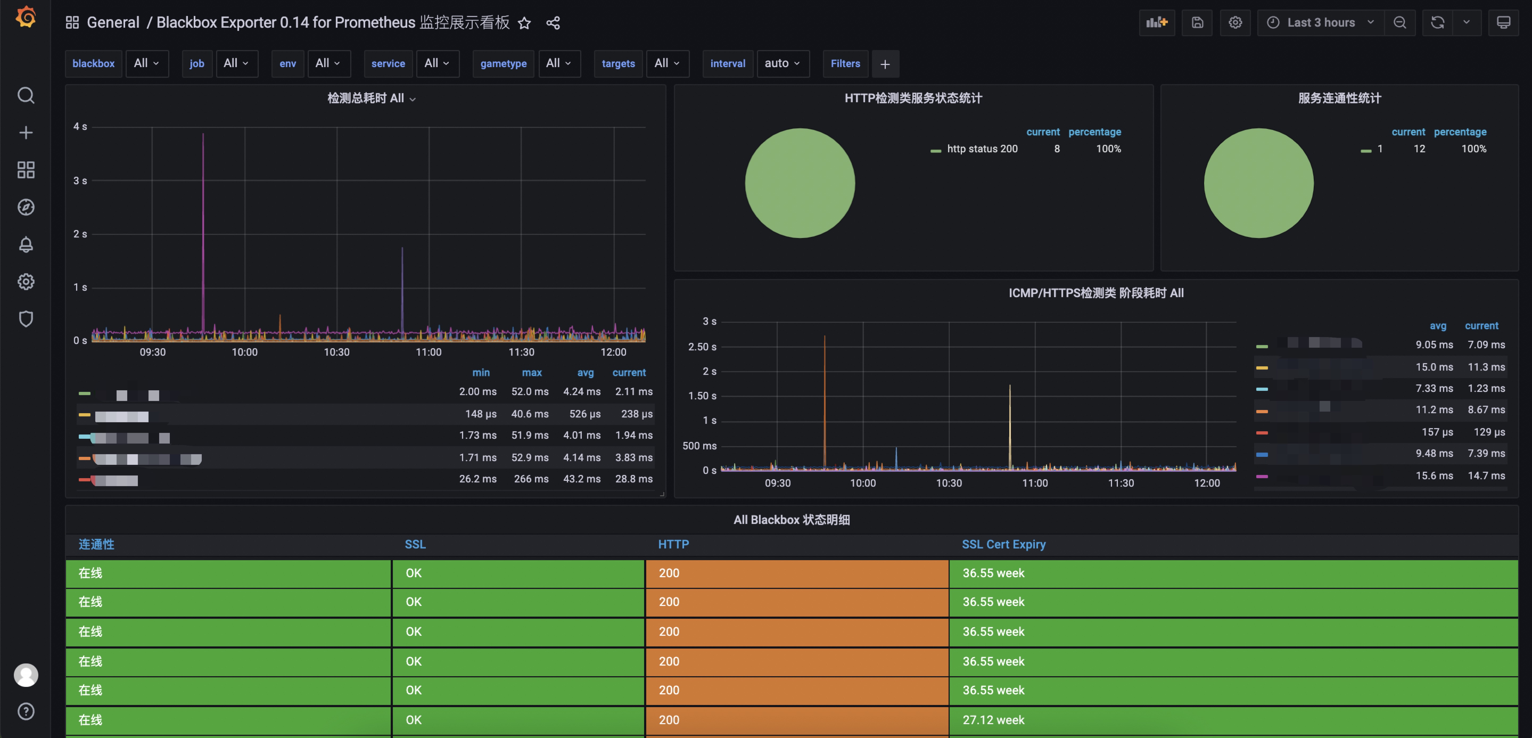Click the Create plus icon in sidebar
Viewport: 1532px width, 738px height.
(26, 132)
